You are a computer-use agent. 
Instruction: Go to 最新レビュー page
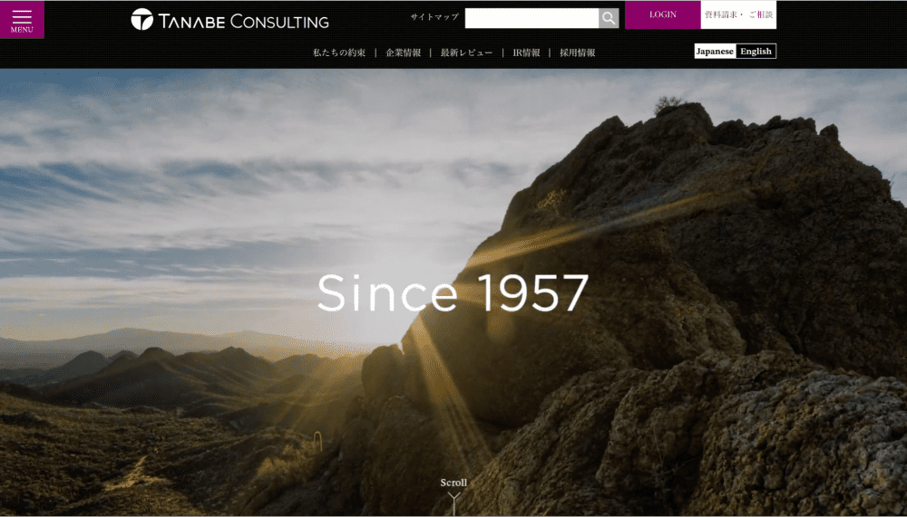[466, 53]
